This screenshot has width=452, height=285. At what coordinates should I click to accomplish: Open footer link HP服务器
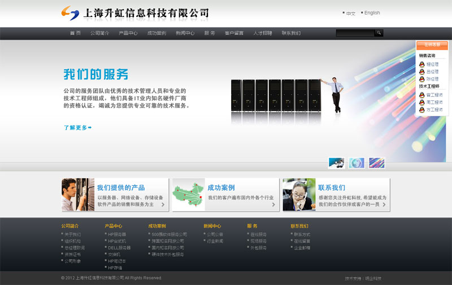117,235
